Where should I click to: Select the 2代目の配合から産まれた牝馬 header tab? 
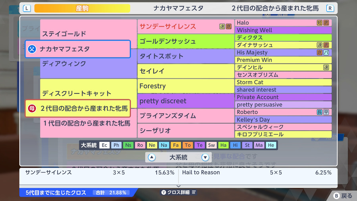click(275, 8)
